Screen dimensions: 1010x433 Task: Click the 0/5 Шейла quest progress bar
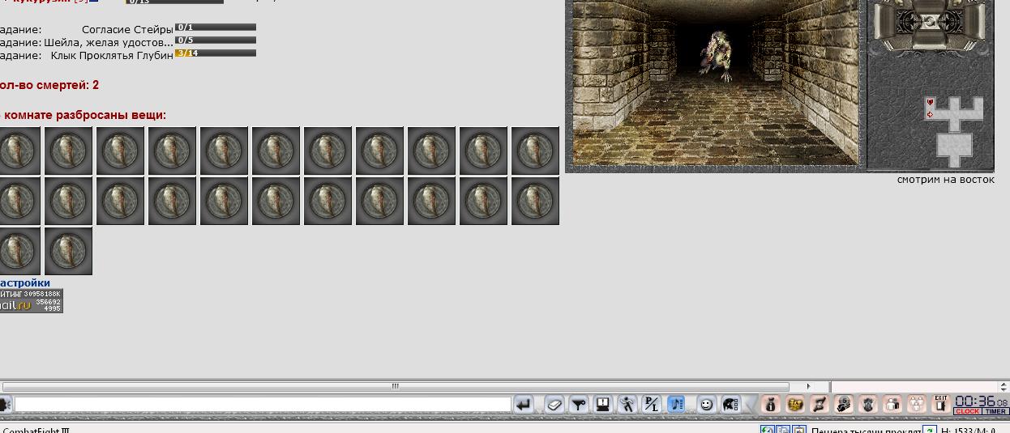click(x=216, y=40)
